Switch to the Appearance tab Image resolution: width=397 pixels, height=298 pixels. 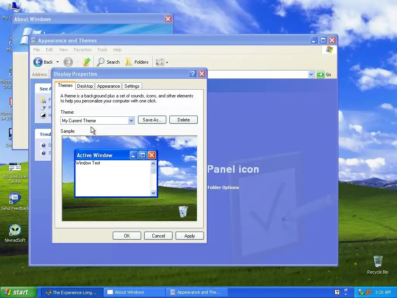109,86
